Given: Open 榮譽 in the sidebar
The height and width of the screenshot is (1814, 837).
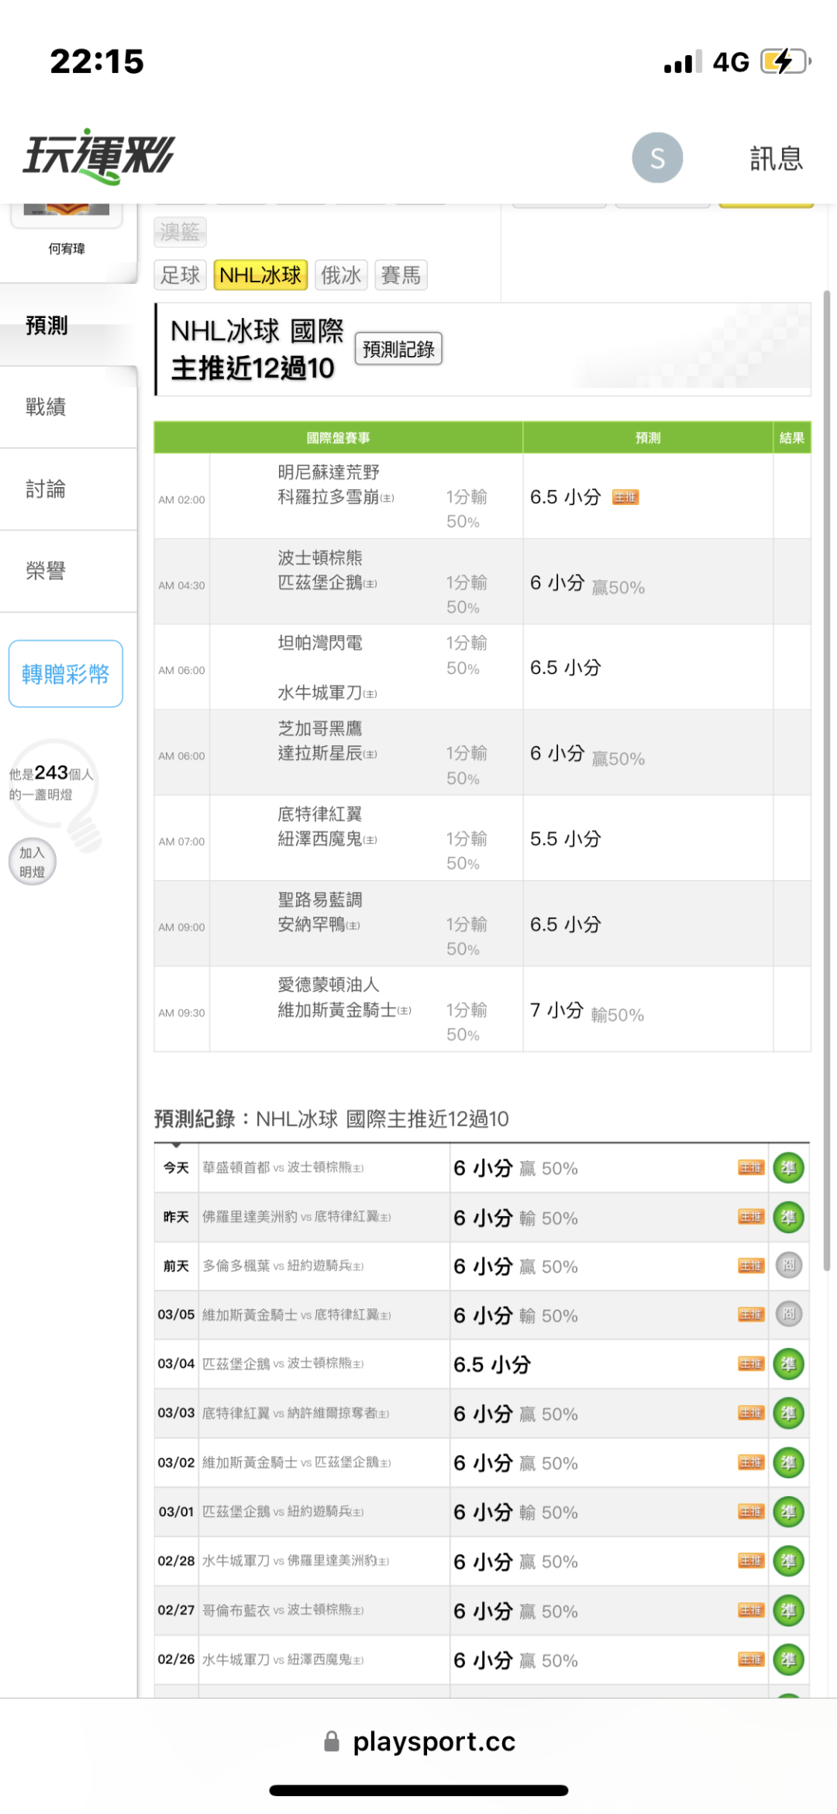Looking at the screenshot, I should point(46,571).
